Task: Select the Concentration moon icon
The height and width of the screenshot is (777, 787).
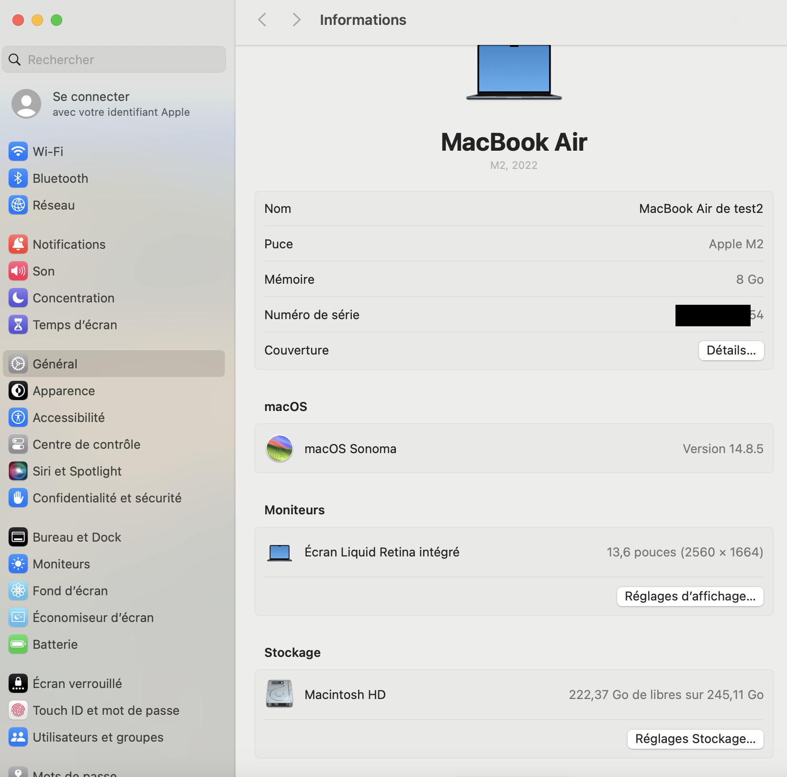Action: point(18,298)
